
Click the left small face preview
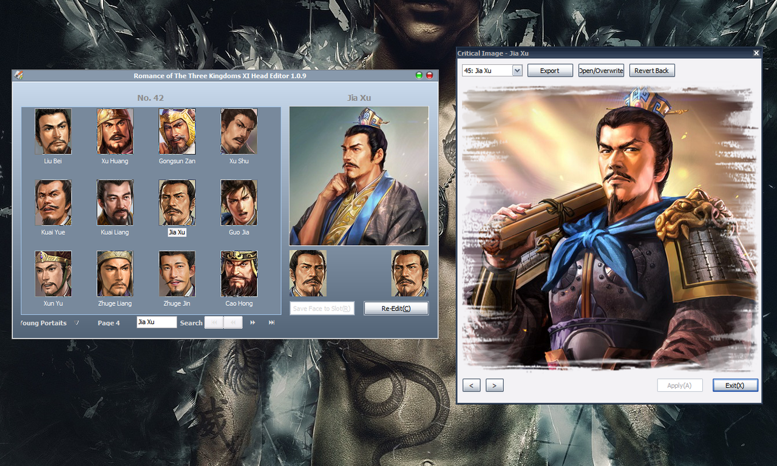[308, 273]
